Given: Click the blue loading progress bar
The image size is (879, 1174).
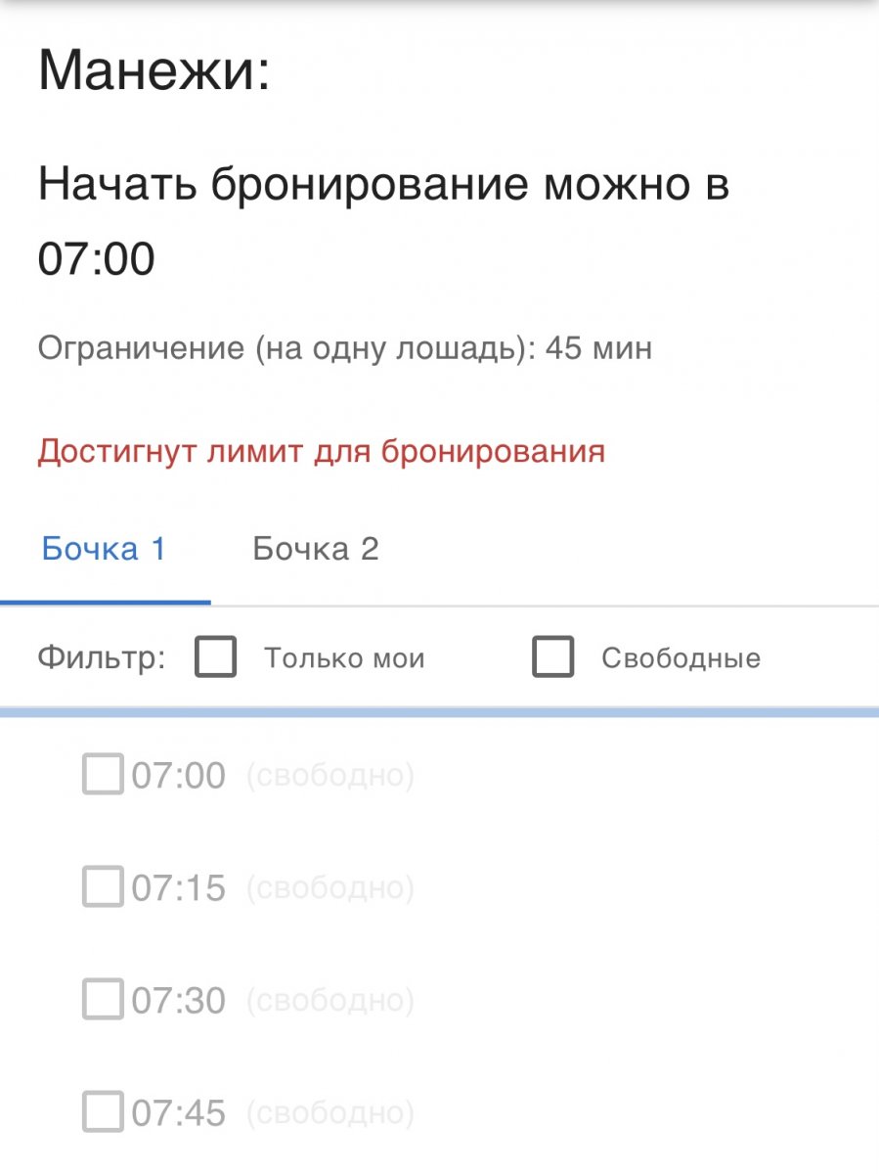Looking at the screenshot, I should [439, 712].
